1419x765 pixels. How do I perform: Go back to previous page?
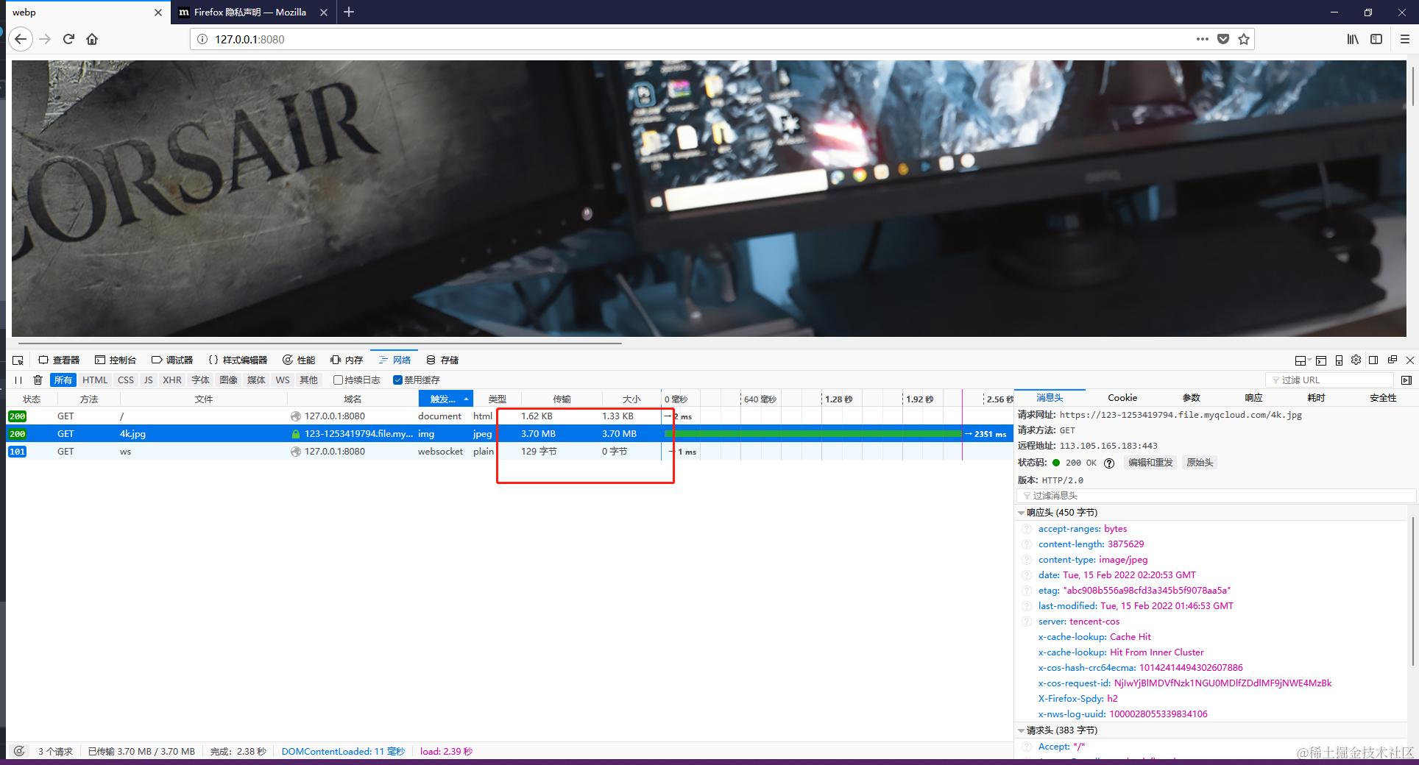(x=21, y=39)
